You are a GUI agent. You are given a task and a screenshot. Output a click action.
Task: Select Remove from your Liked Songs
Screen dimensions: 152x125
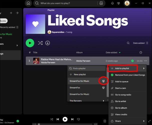click(128, 75)
